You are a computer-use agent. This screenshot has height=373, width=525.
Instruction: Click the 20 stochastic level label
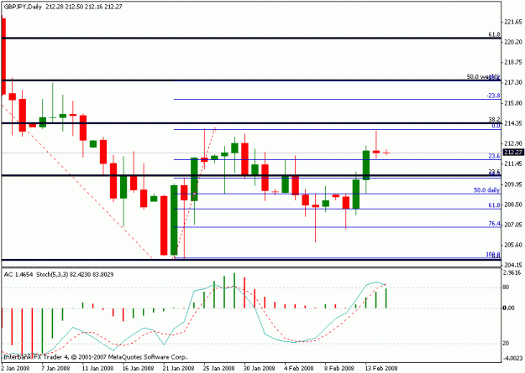click(x=507, y=344)
